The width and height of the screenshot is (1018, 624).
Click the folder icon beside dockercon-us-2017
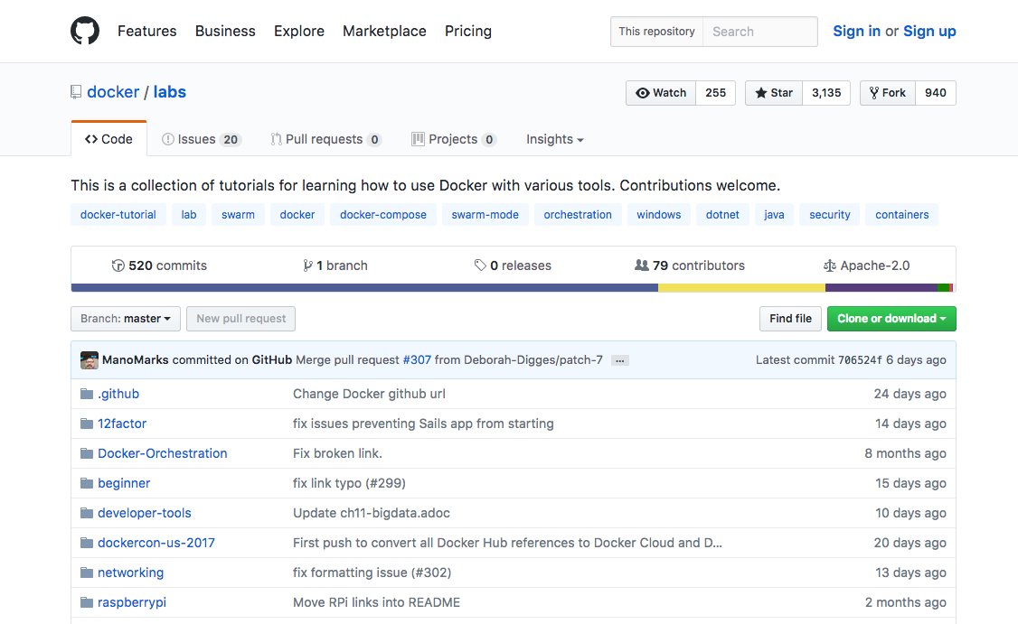click(x=87, y=543)
